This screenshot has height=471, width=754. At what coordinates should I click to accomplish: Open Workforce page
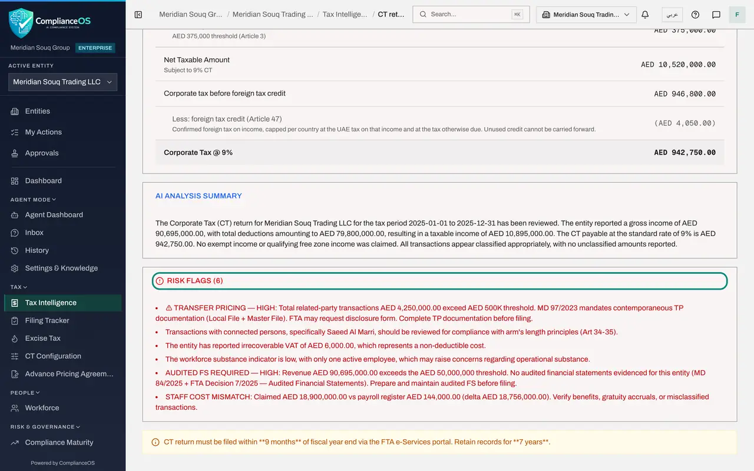[x=62, y=408]
